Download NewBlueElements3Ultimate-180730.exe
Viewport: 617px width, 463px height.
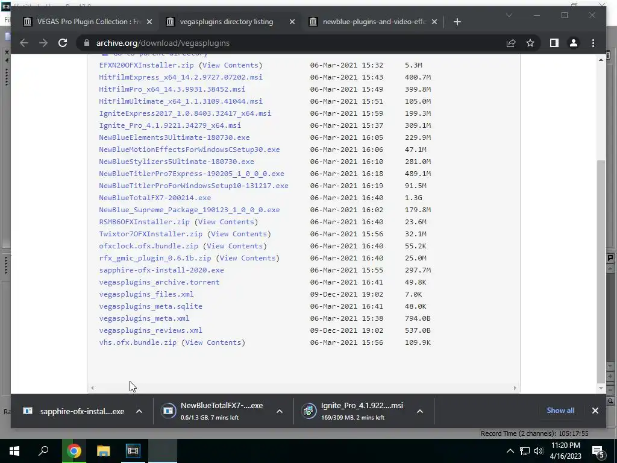(174, 137)
